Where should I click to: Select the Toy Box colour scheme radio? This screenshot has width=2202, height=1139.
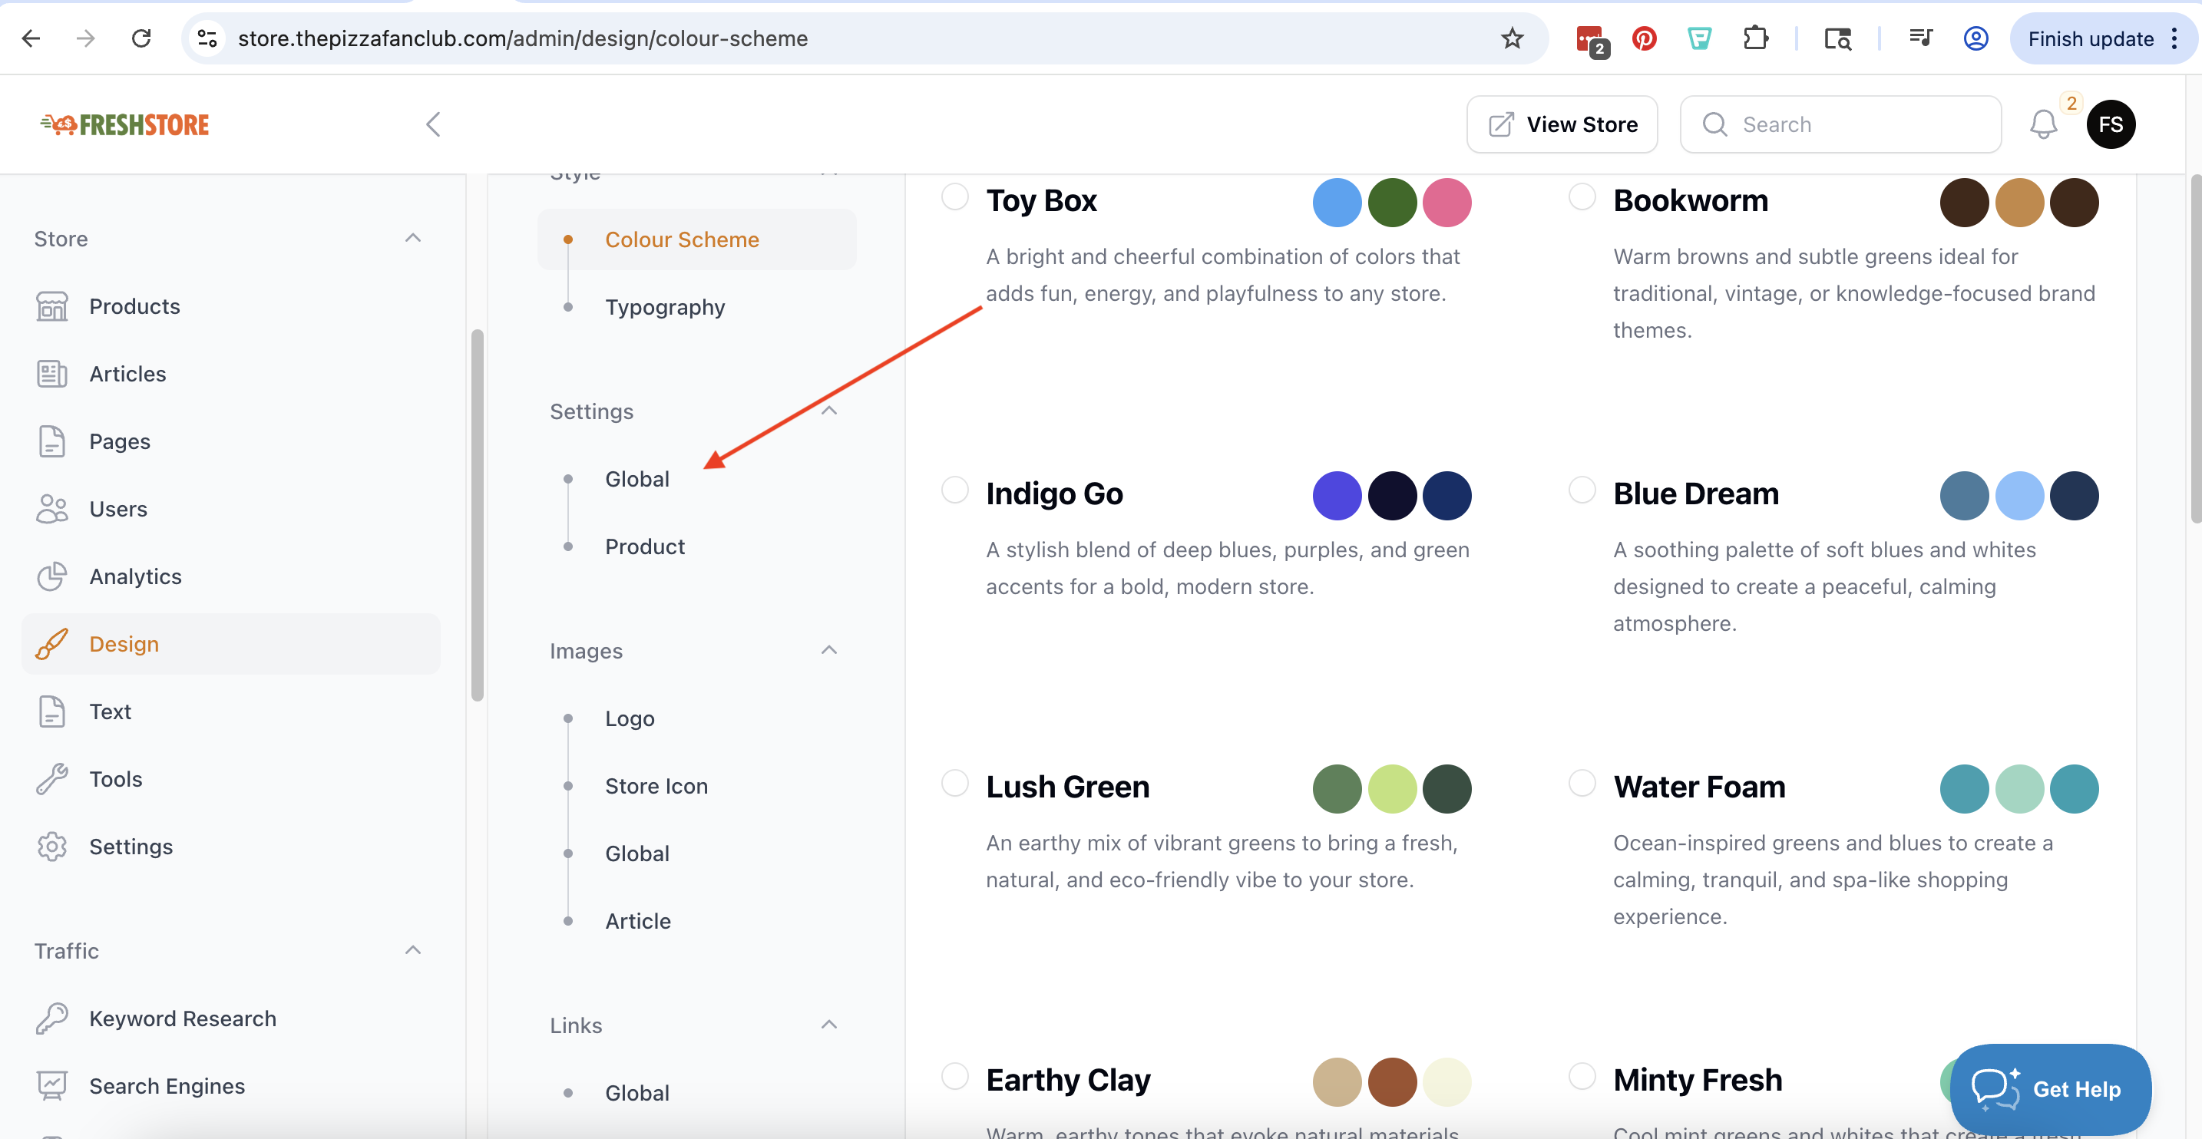click(954, 196)
